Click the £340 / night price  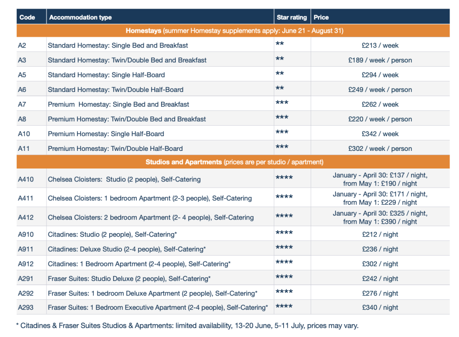point(380,307)
